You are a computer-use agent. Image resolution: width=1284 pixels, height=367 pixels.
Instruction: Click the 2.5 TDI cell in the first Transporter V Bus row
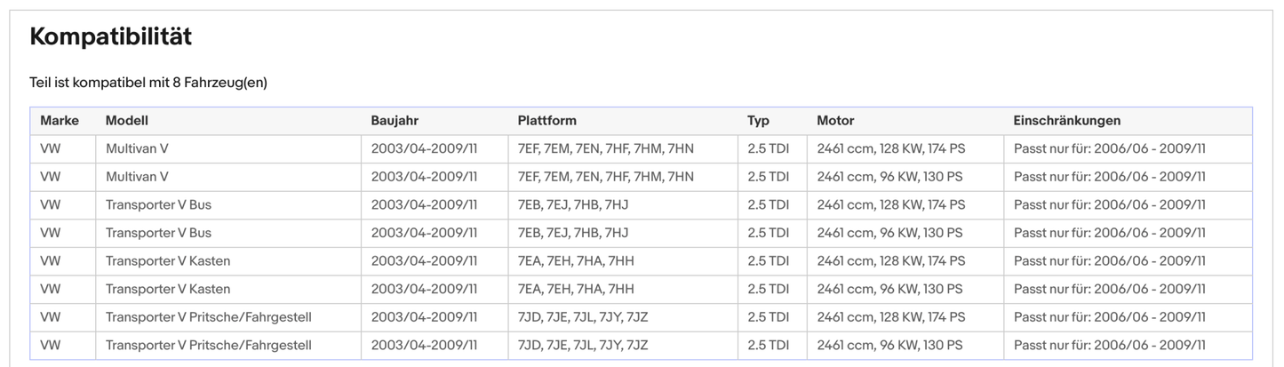(x=768, y=205)
